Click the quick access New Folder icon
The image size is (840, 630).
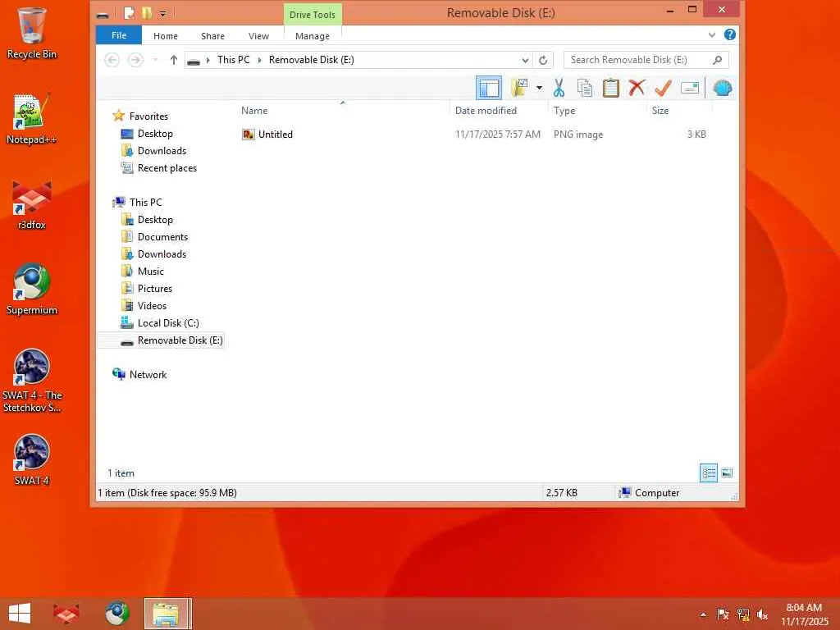(x=146, y=13)
